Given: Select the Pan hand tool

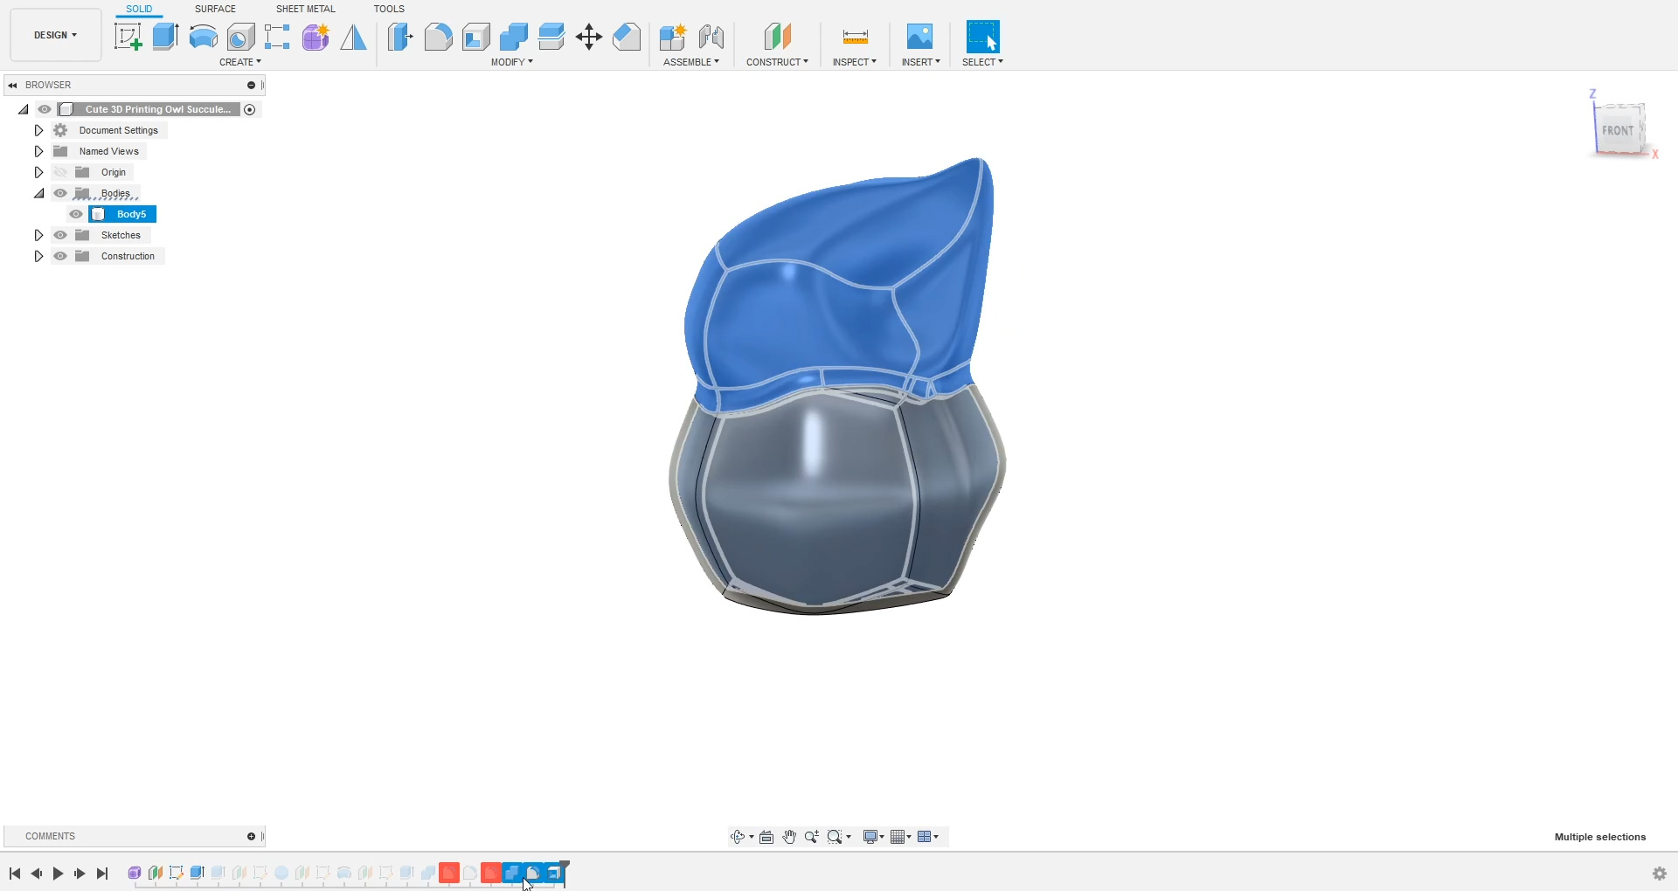Looking at the screenshot, I should click(789, 837).
